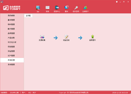Image resolution: width=131 pixels, height=94 pixels.
Task: Switch to 实验管理 module
Action: [12, 51]
